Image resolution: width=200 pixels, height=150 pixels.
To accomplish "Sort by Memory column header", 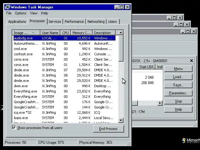I will coord(81,33).
